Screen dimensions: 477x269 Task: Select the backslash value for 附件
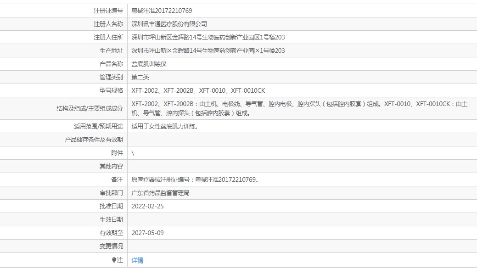(x=133, y=153)
